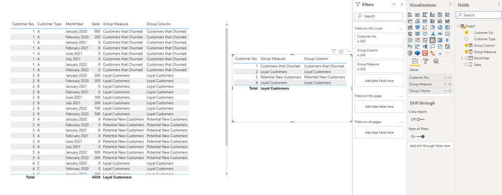Viewport: 502px width, 195px height.
Task: Open Group Column value field dropdown
Action: click(445, 91)
